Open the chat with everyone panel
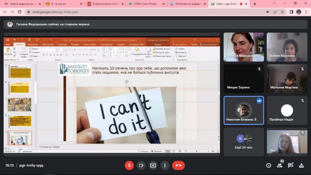The width and height of the screenshot is (311, 175). pyautogui.click(x=290, y=165)
